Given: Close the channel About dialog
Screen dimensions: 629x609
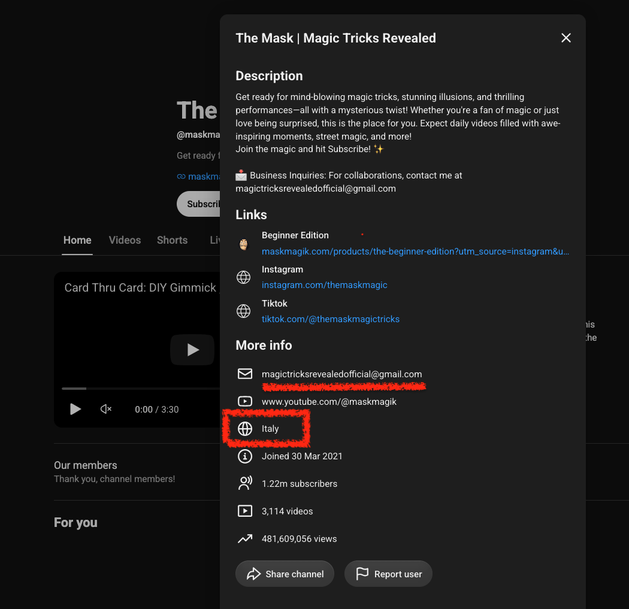Looking at the screenshot, I should point(566,38).
